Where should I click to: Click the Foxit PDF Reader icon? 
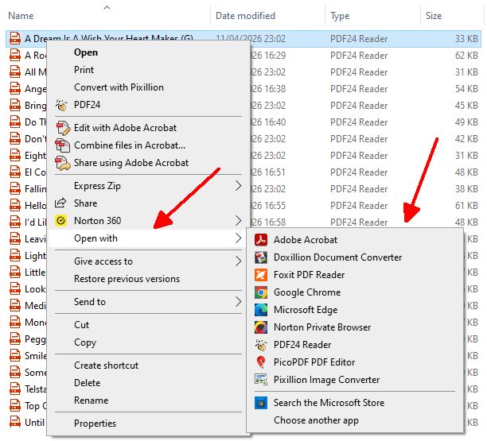click(x=260, y=275)
